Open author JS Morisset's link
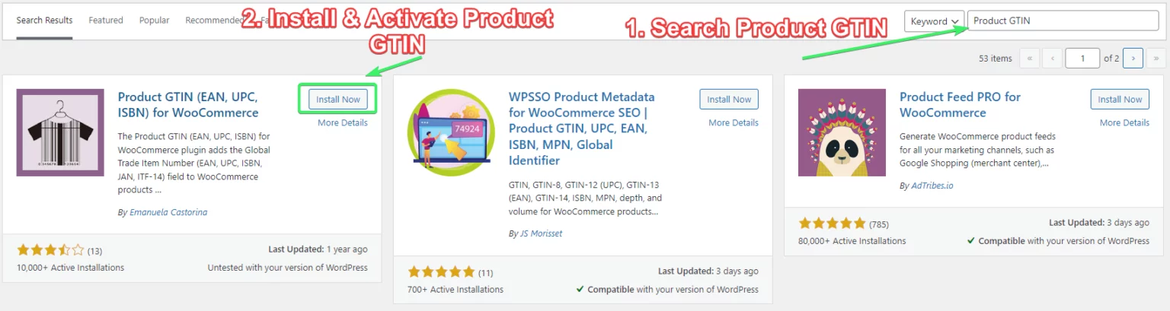Screen dimensions: 1170x311 [x=540, y=233]
